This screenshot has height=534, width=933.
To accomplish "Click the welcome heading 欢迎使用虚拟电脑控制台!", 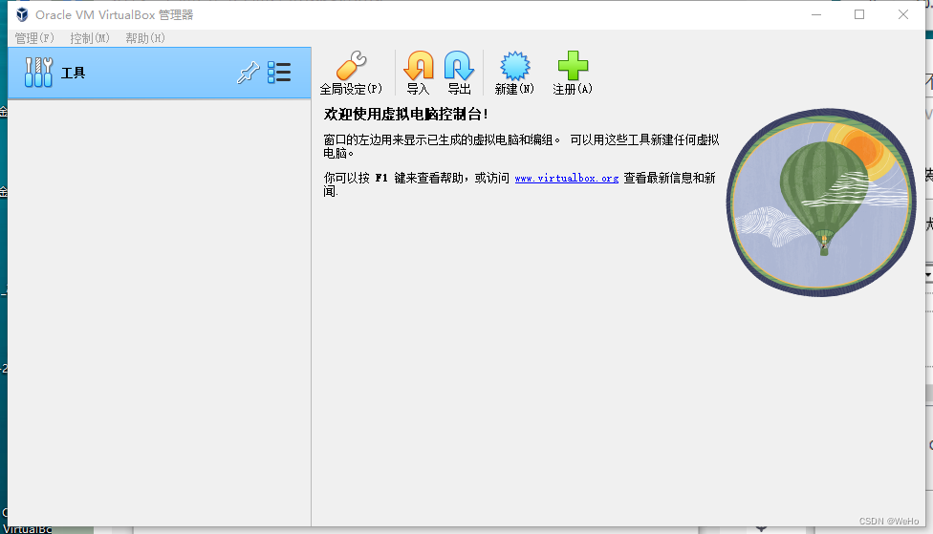I will click(406, 115).
